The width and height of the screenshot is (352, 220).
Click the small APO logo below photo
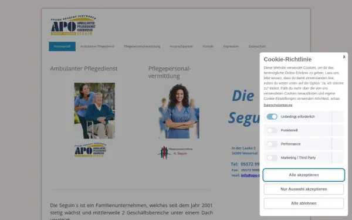[x=90, y=150]
